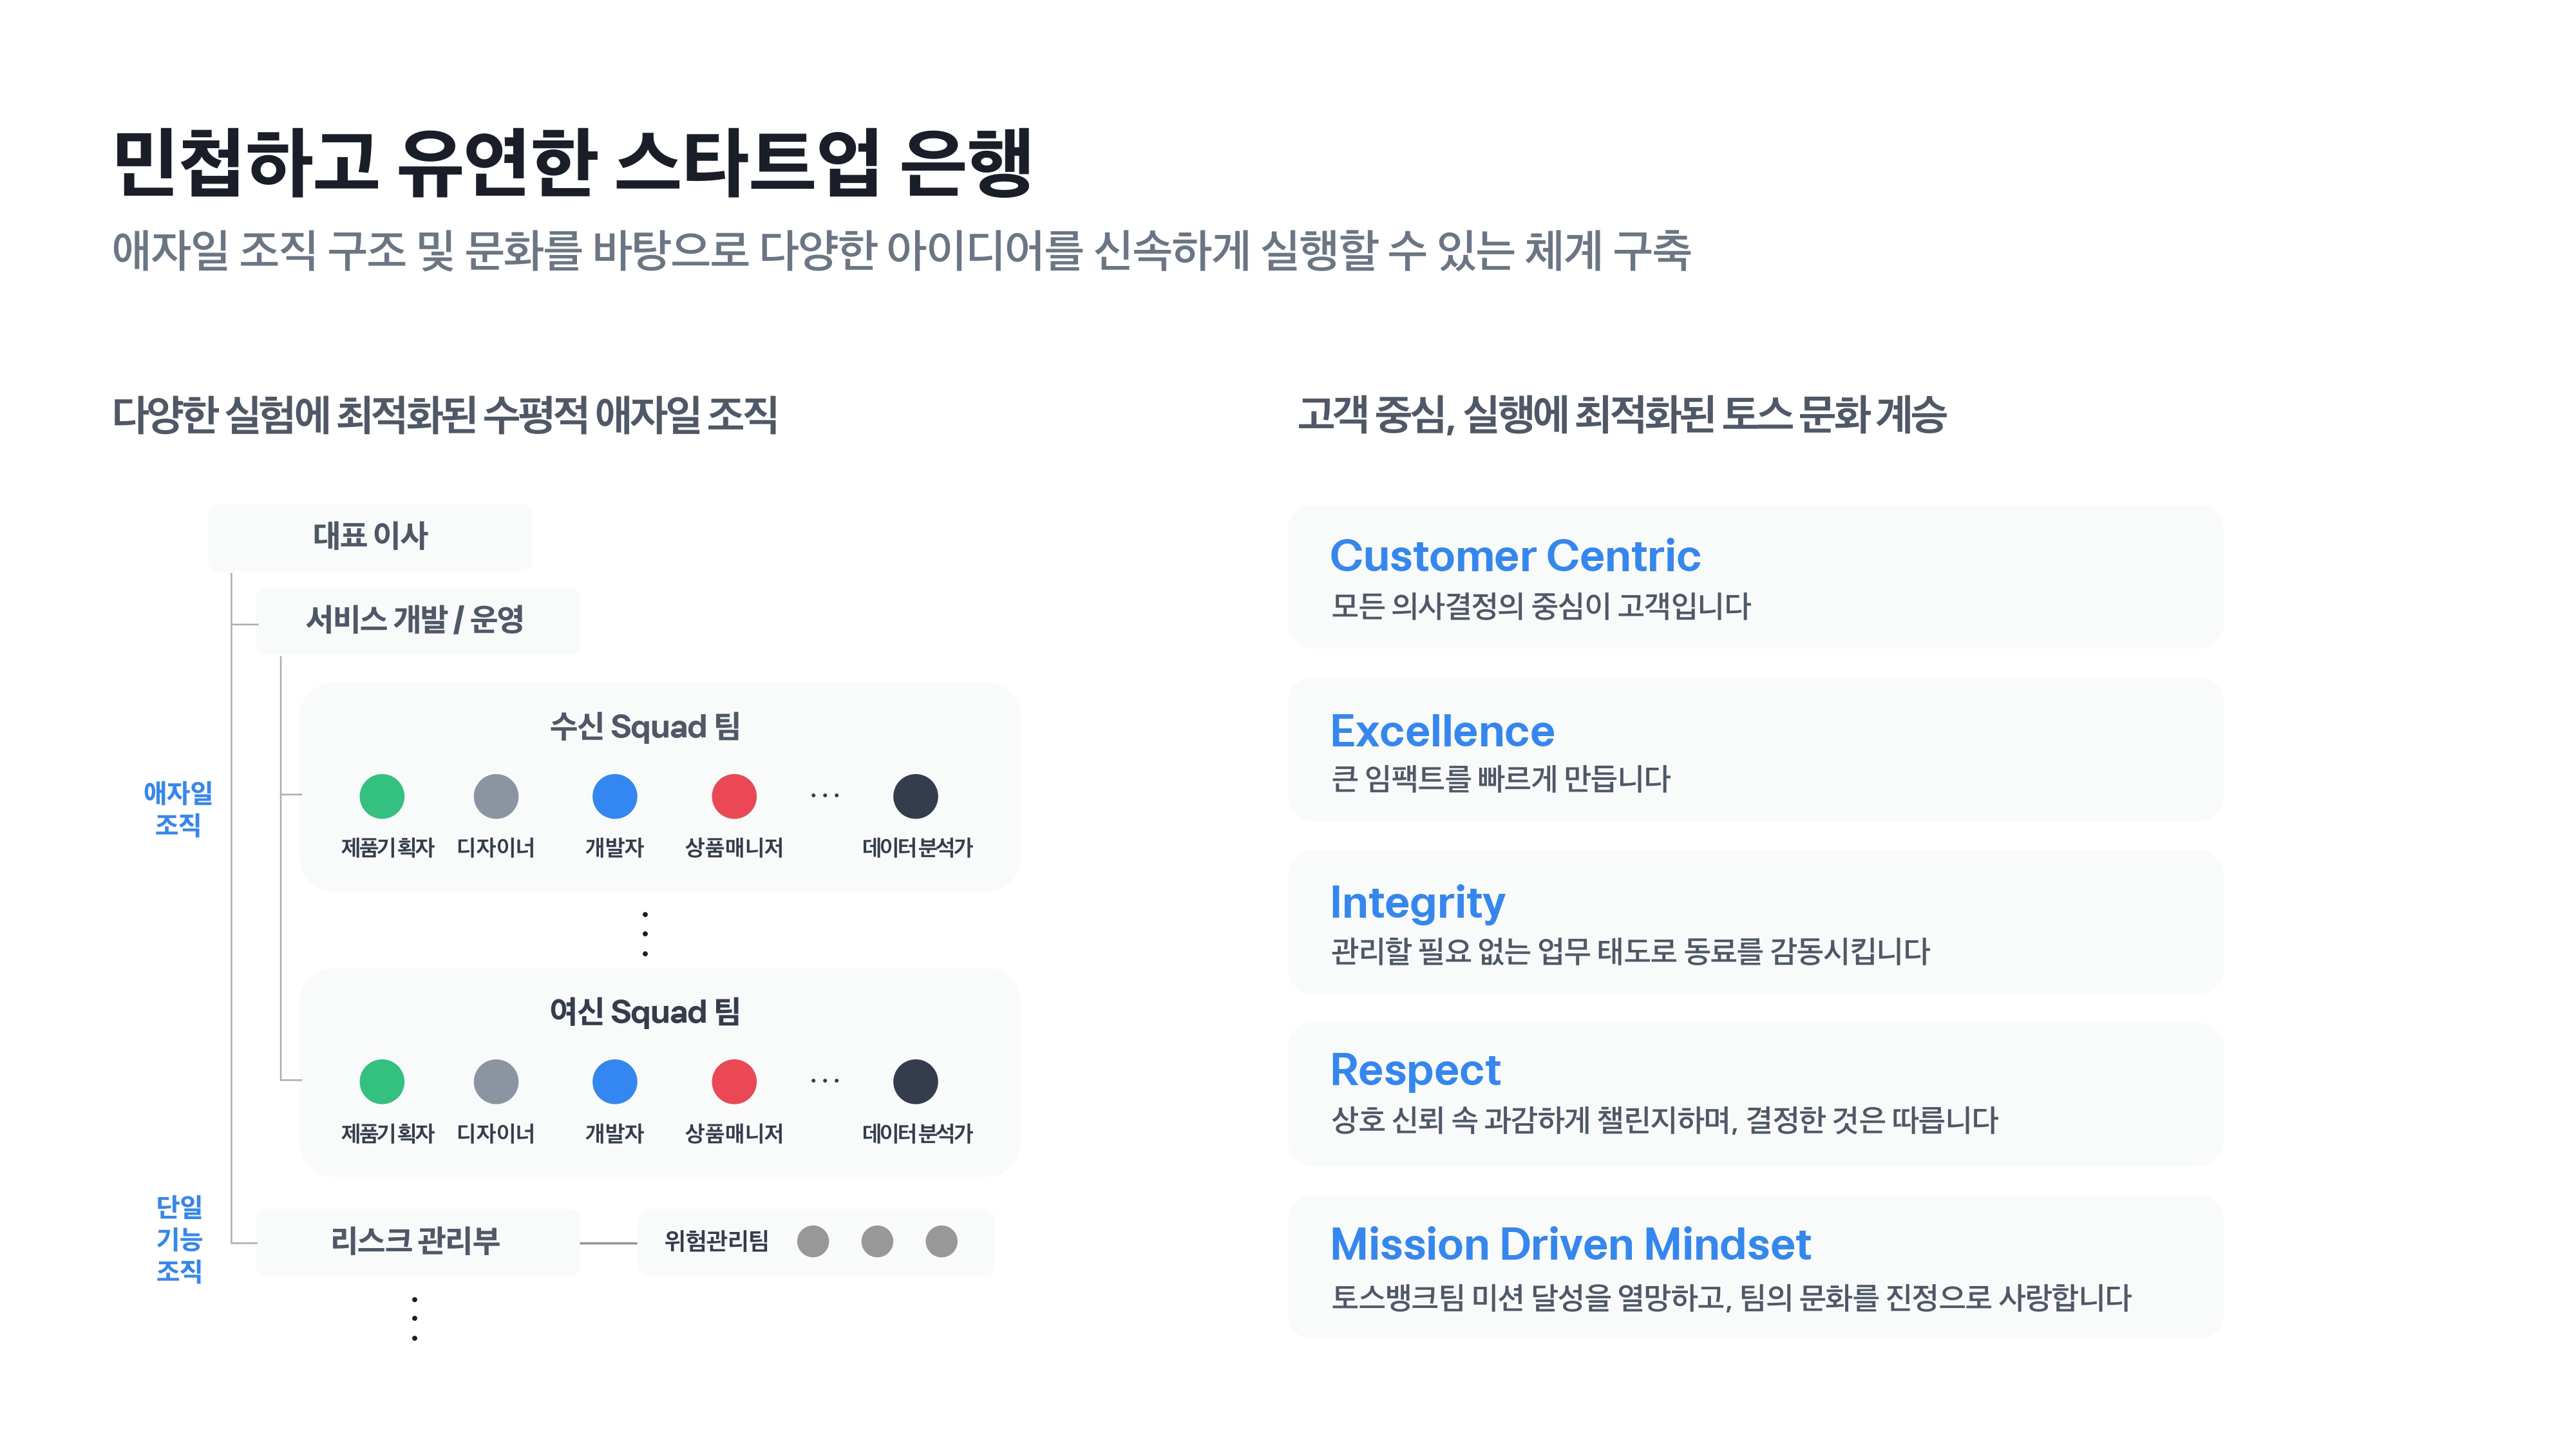
Task: Click the first gray dot beside 위험관리팀
Action: coord(813,1241)
